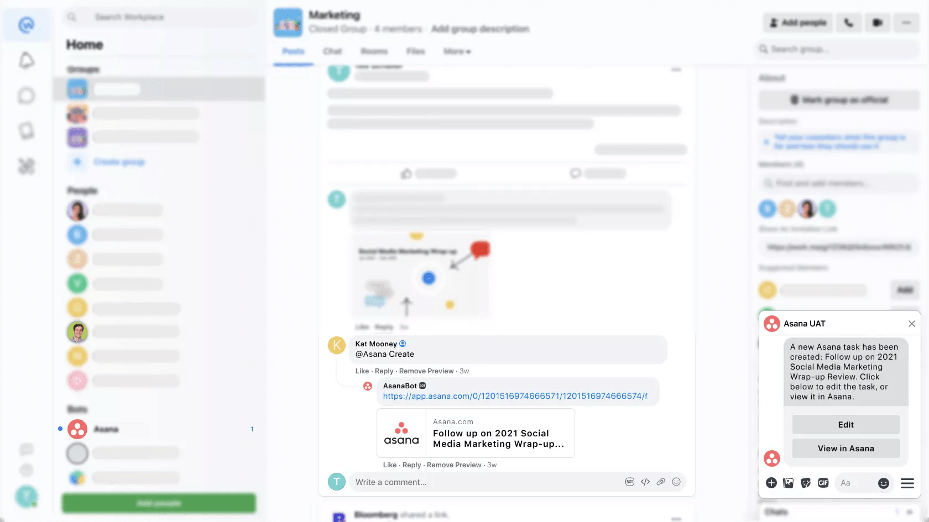Click Create group link
Image resolution: width=929 pixels, height=522 pixels.
(119, 162)
